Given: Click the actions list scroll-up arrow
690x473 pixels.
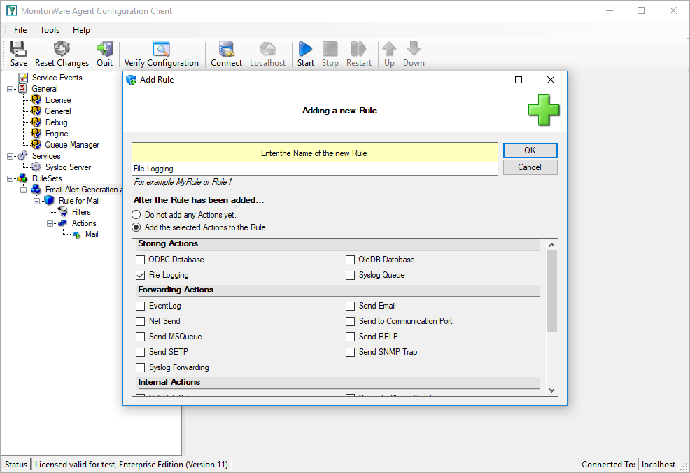Looking at the screenshot, I should point(552,245).
